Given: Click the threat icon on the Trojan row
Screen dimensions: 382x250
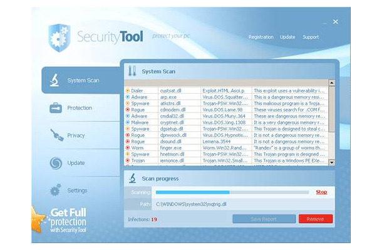Looking at the screenshot, I should tap(127, 161).
